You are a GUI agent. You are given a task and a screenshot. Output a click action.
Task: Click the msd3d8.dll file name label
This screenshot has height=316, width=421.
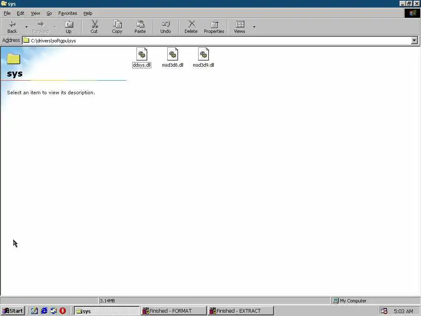[173, 65]
